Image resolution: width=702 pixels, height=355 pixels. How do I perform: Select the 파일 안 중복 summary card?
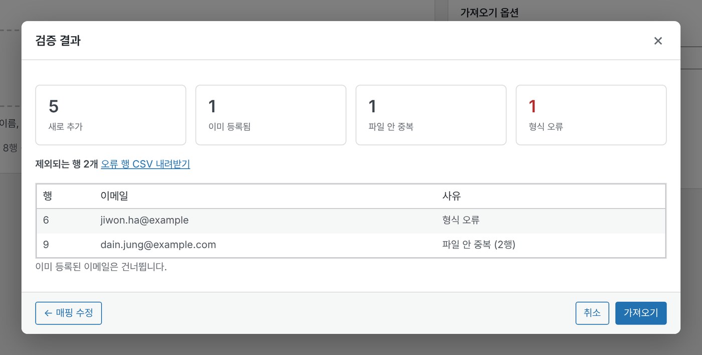[431, 115]
